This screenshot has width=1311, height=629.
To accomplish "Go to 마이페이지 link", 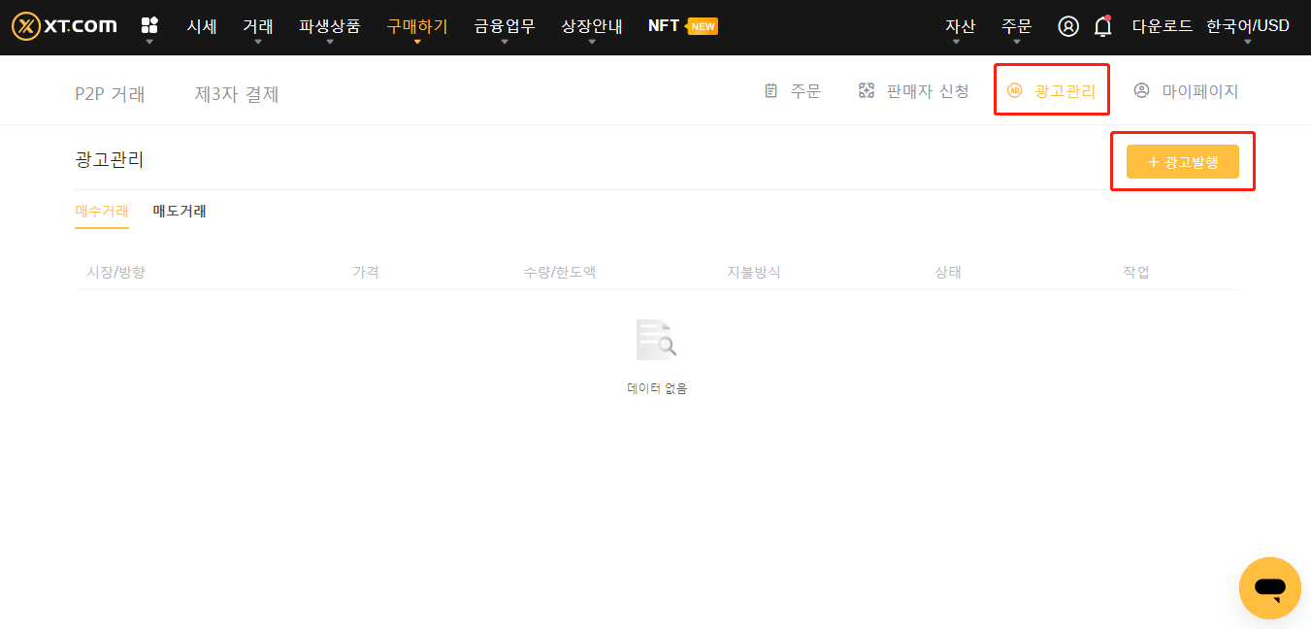I will coord(1200,91).
